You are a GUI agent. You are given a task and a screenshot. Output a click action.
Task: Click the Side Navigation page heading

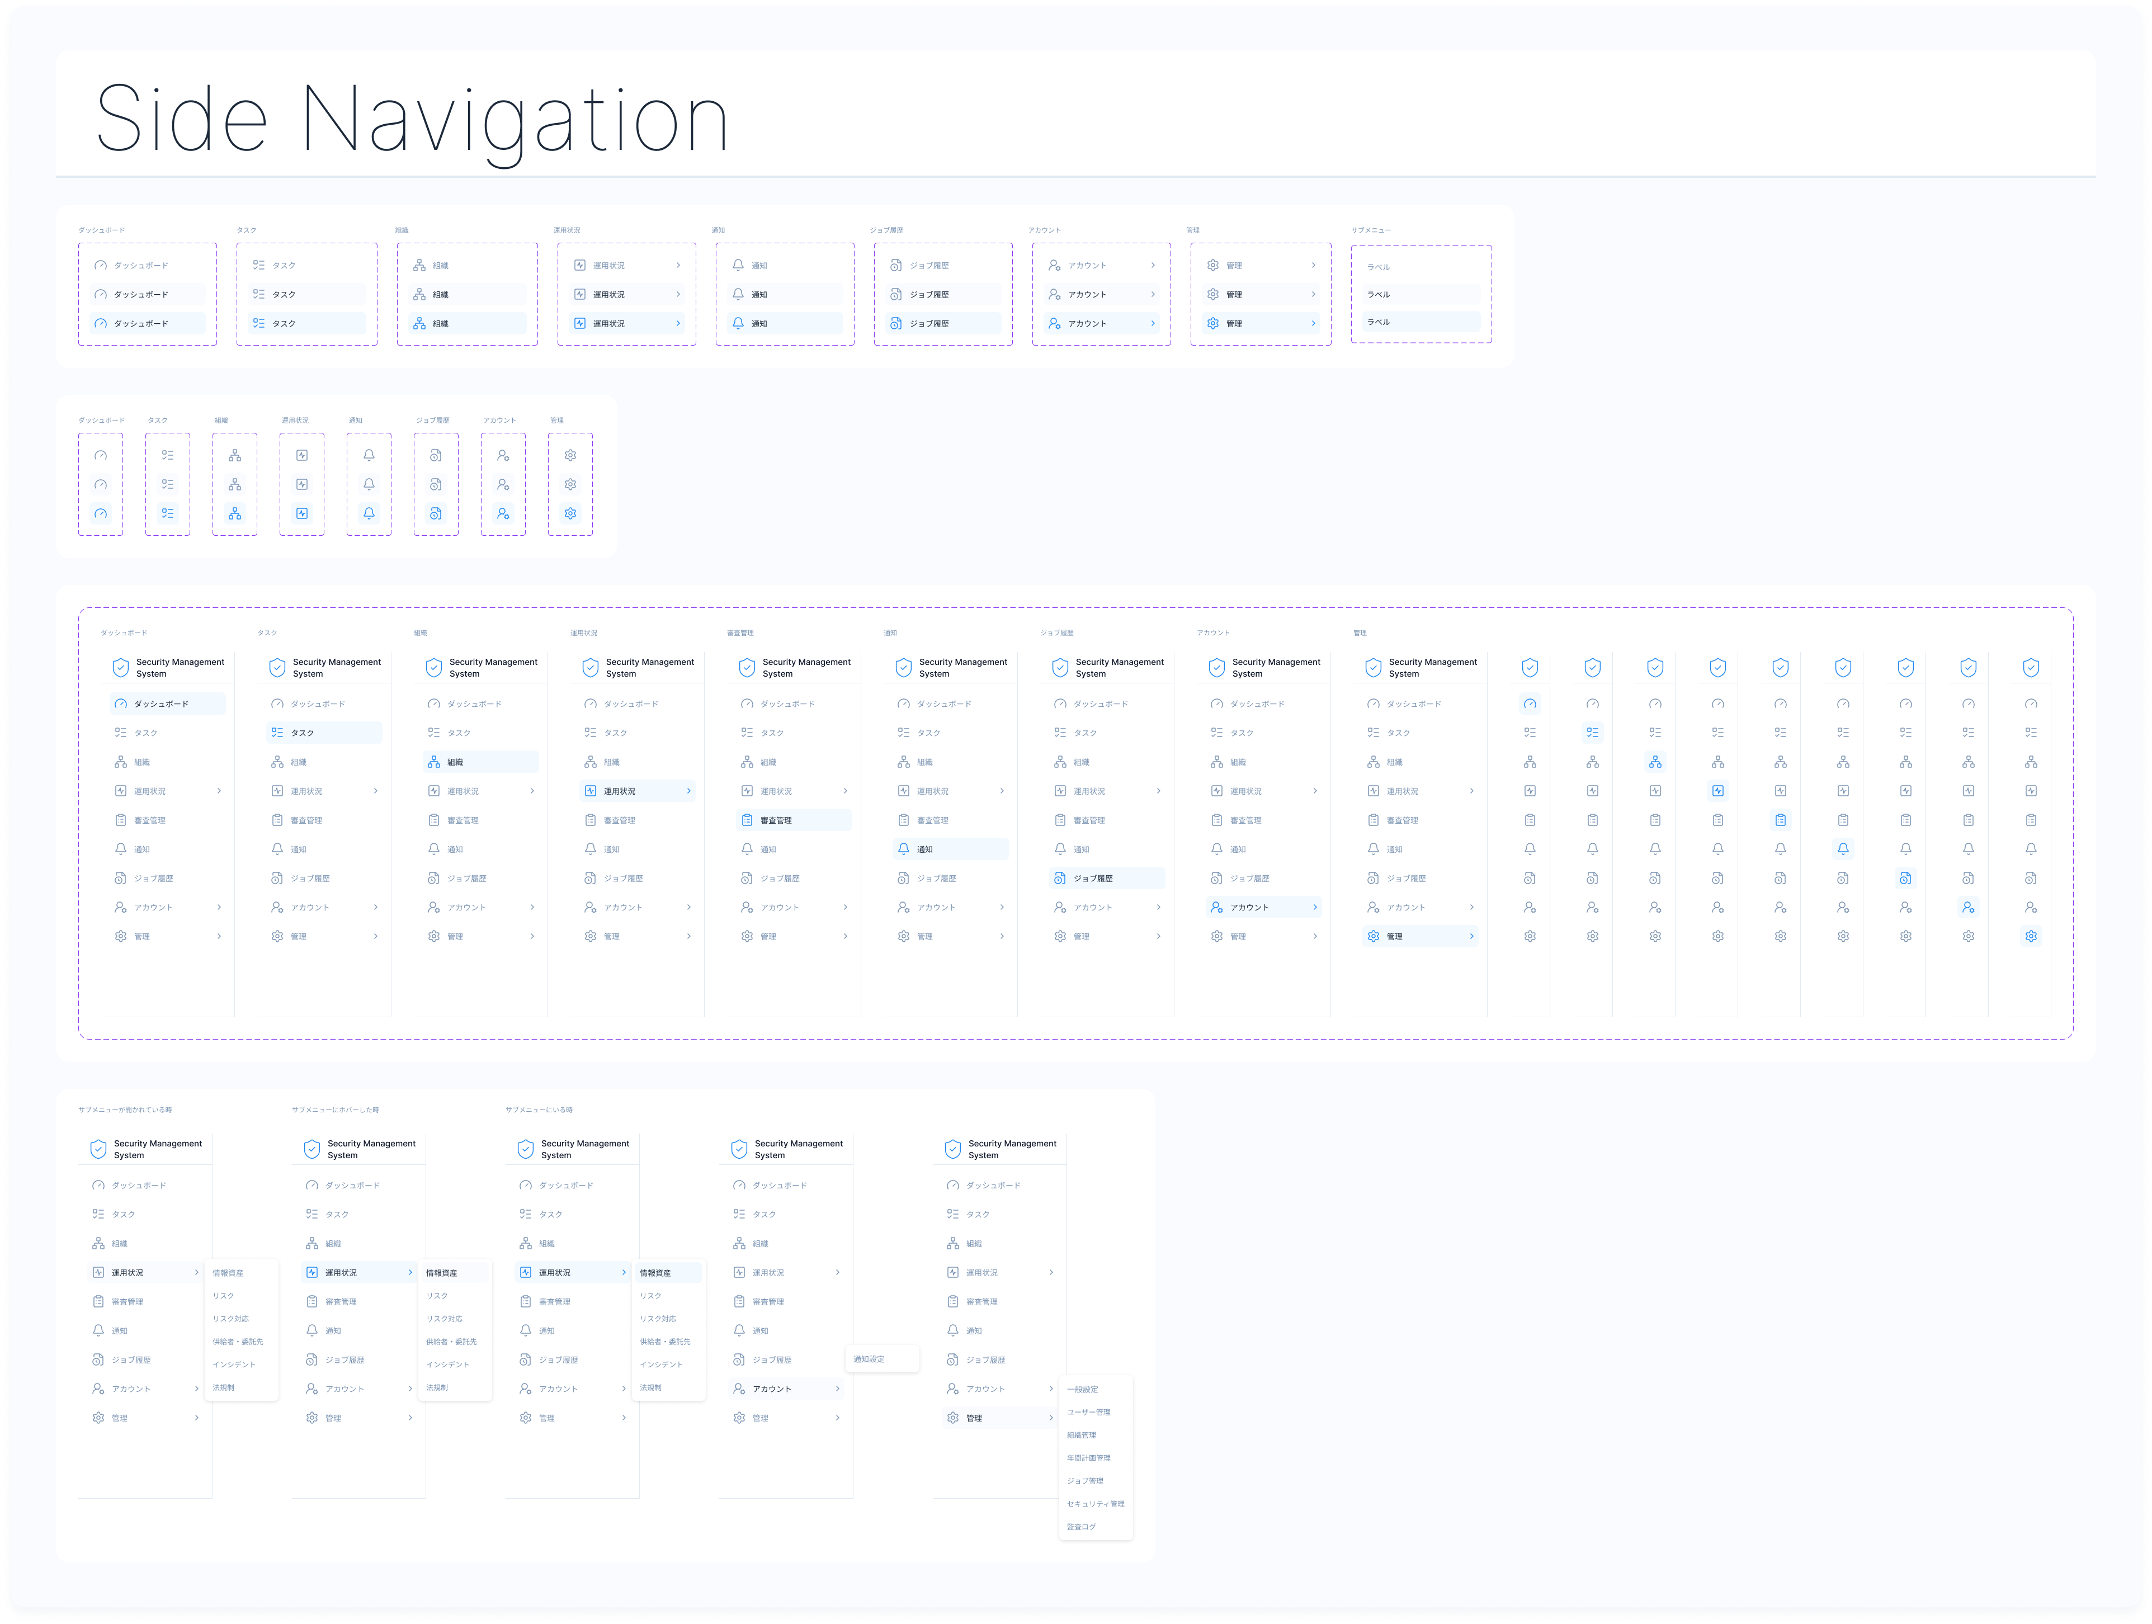coord(413,120)
